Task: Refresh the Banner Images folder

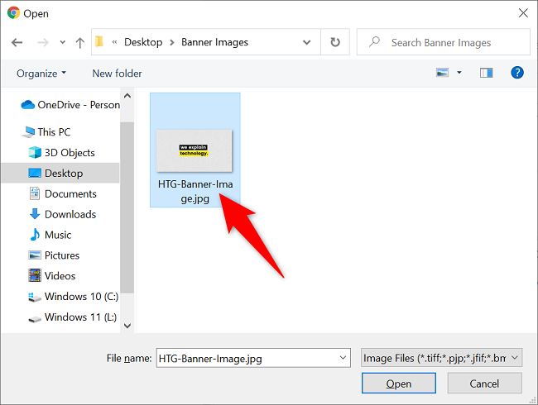Action: (x=335, y=42)
